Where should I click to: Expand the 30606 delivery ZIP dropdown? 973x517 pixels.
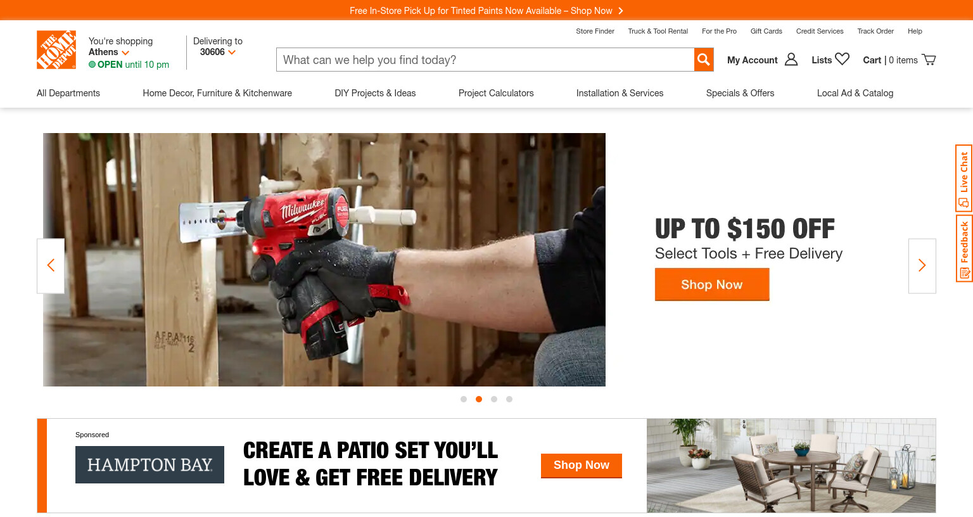218,52
